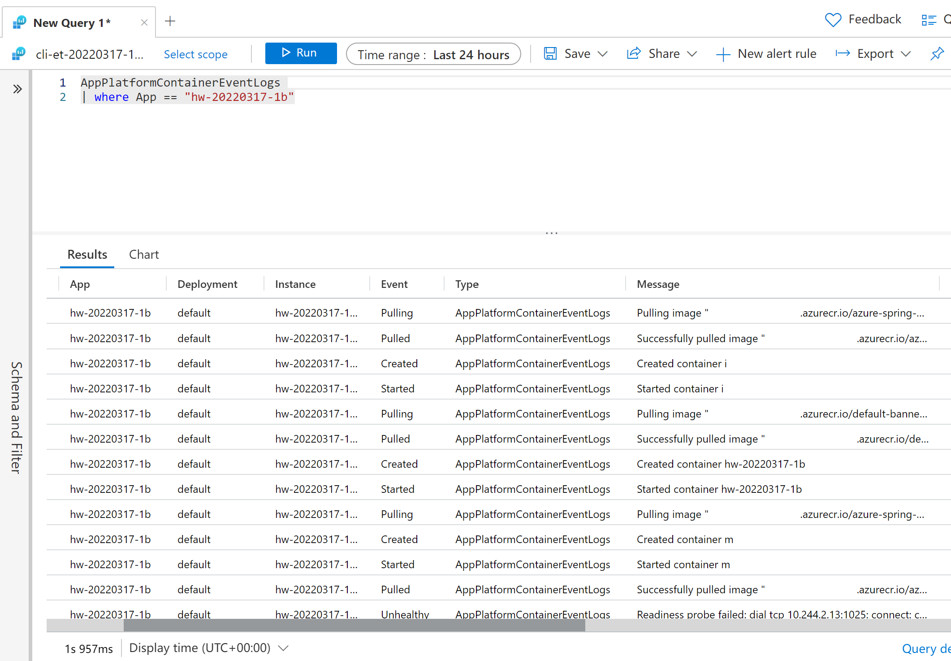This screenshot has height=661, width=951.
Task: Switch to the Chart tab
Action: pos(144,254)
